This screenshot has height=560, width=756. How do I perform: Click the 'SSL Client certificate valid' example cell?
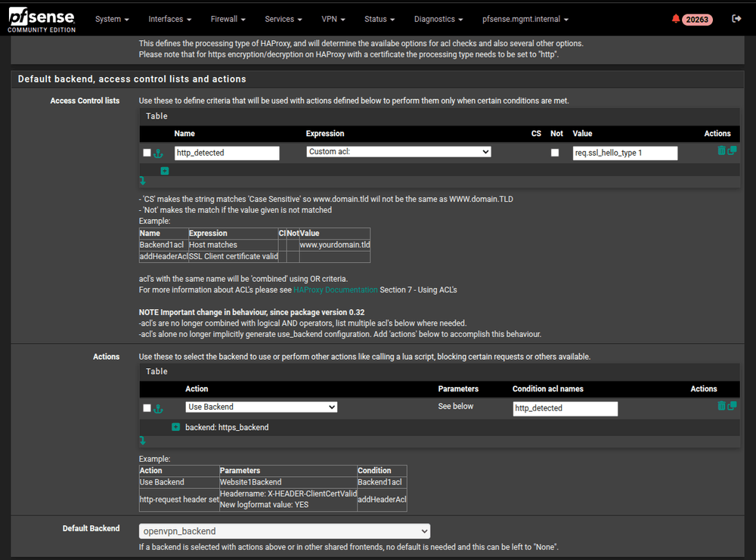[x=234, y=256]
